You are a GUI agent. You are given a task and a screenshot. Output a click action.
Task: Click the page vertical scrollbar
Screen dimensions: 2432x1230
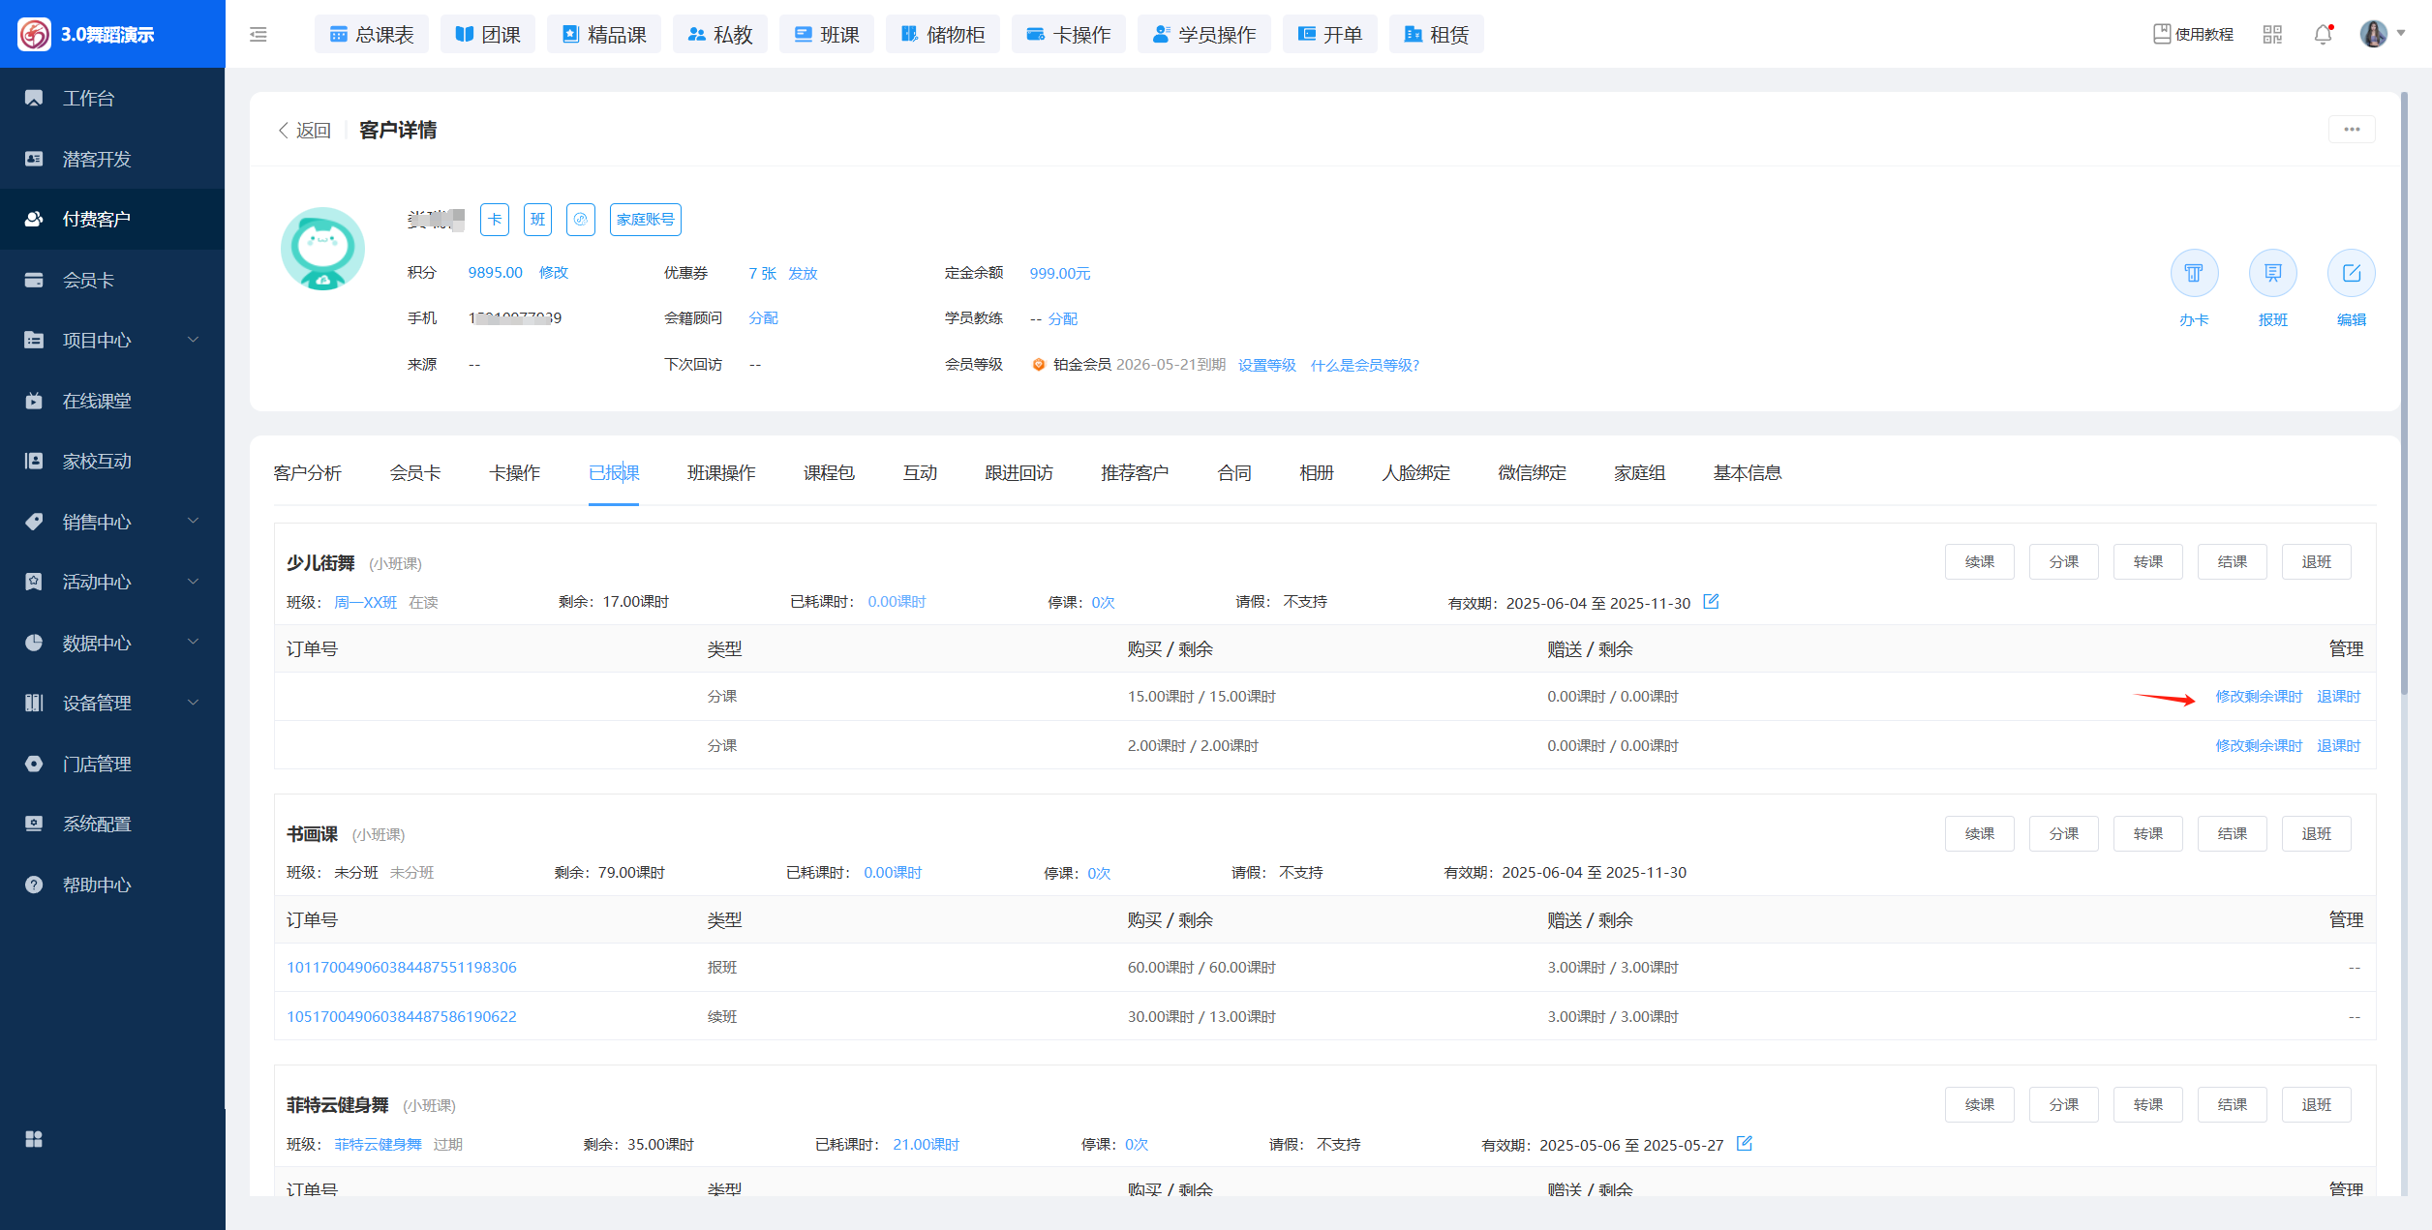pyautogui.click(x=2404, y=387)
